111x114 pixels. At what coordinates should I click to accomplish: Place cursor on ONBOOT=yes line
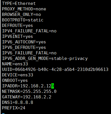coord(15,80)
